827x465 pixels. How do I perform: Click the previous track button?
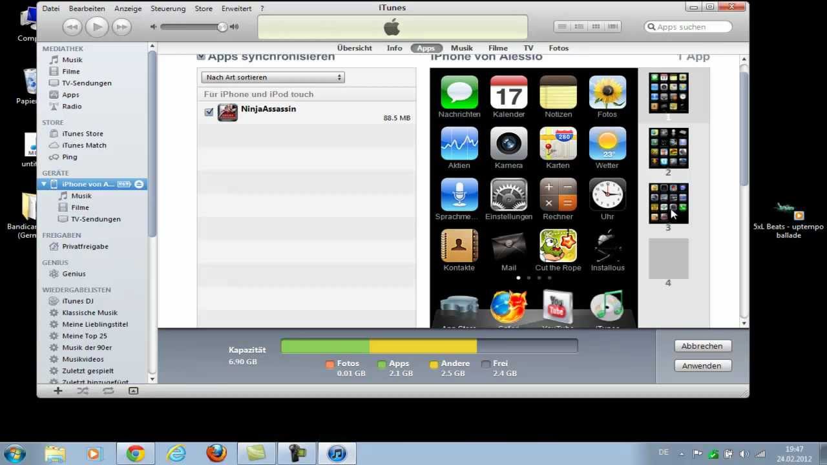[x=72, y=26]
